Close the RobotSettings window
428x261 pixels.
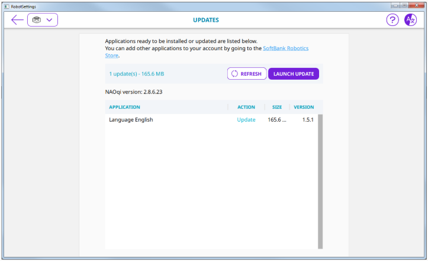417,5
